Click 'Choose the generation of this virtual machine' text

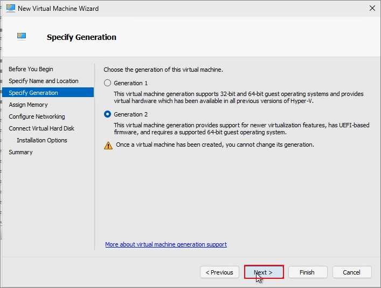[163, 70]
